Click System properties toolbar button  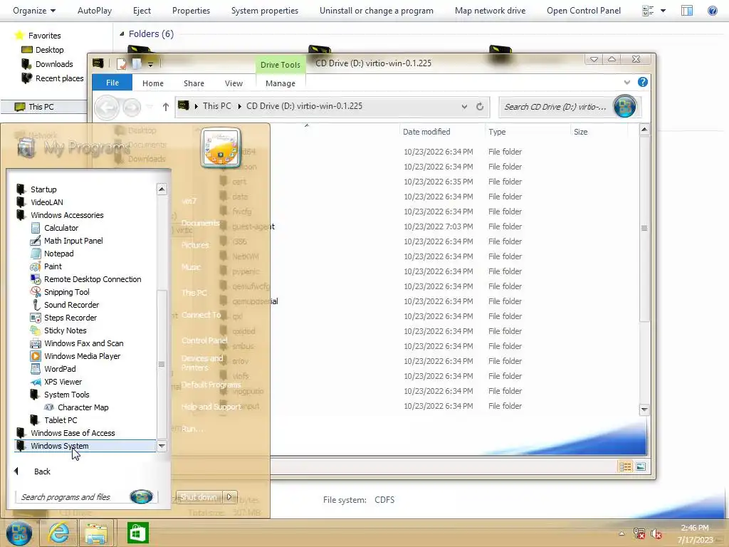tap(265, 10)
